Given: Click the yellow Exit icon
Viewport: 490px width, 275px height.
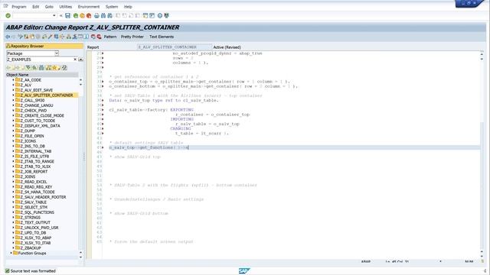Looking at the screenshot, I should [x=82, y=15].
